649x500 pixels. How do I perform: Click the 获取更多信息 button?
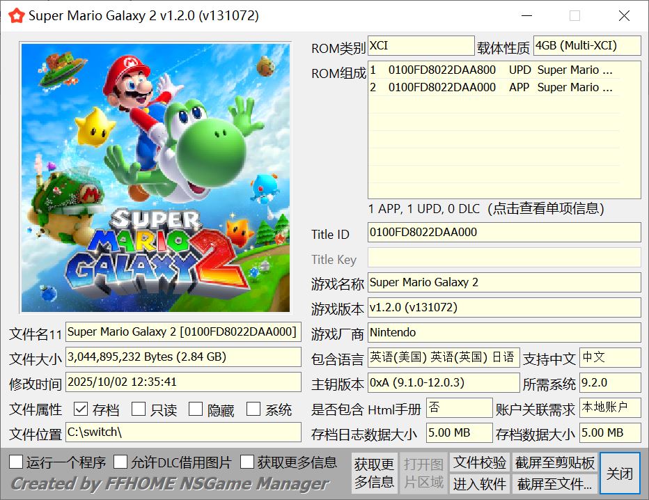click(375, 473)
